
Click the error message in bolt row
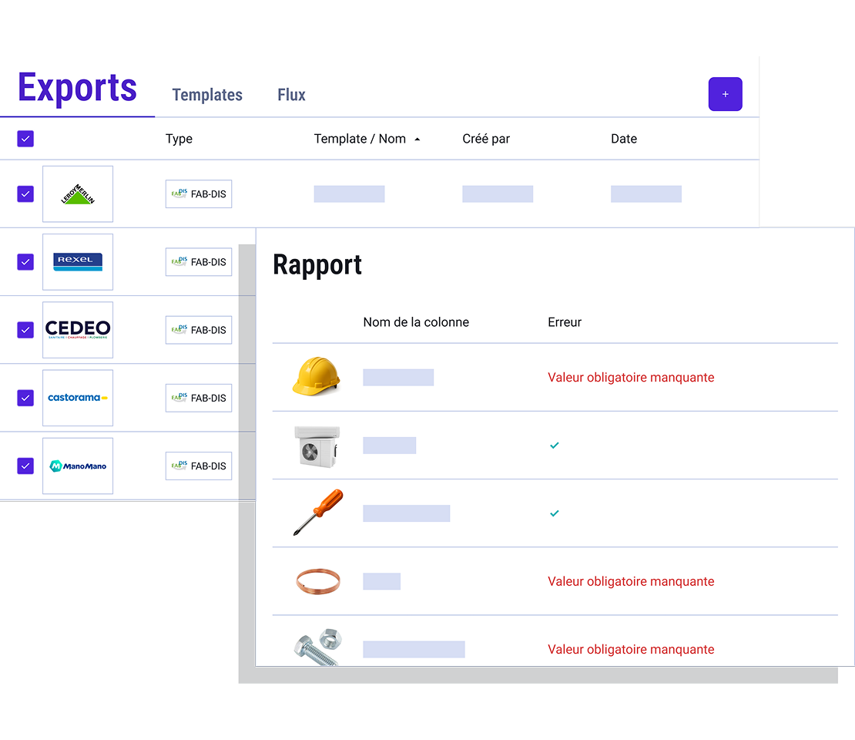631,649
